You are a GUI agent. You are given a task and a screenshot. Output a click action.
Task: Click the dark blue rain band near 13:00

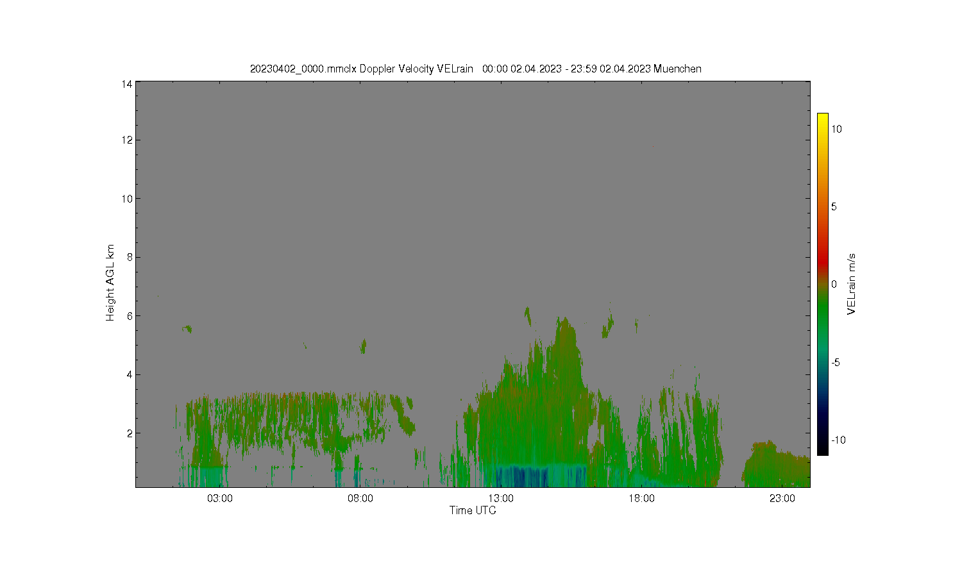coord(523,477)
